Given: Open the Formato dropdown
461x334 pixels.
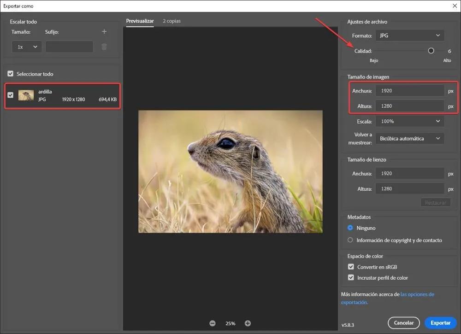Looking at the screenshot, I should coord(409,35).
